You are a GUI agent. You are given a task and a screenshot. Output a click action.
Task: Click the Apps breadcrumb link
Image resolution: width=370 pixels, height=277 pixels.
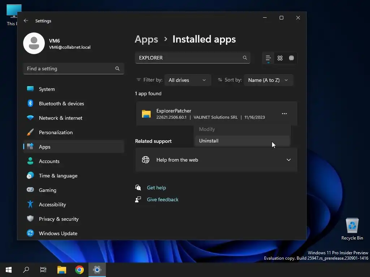tap(146, 39)
